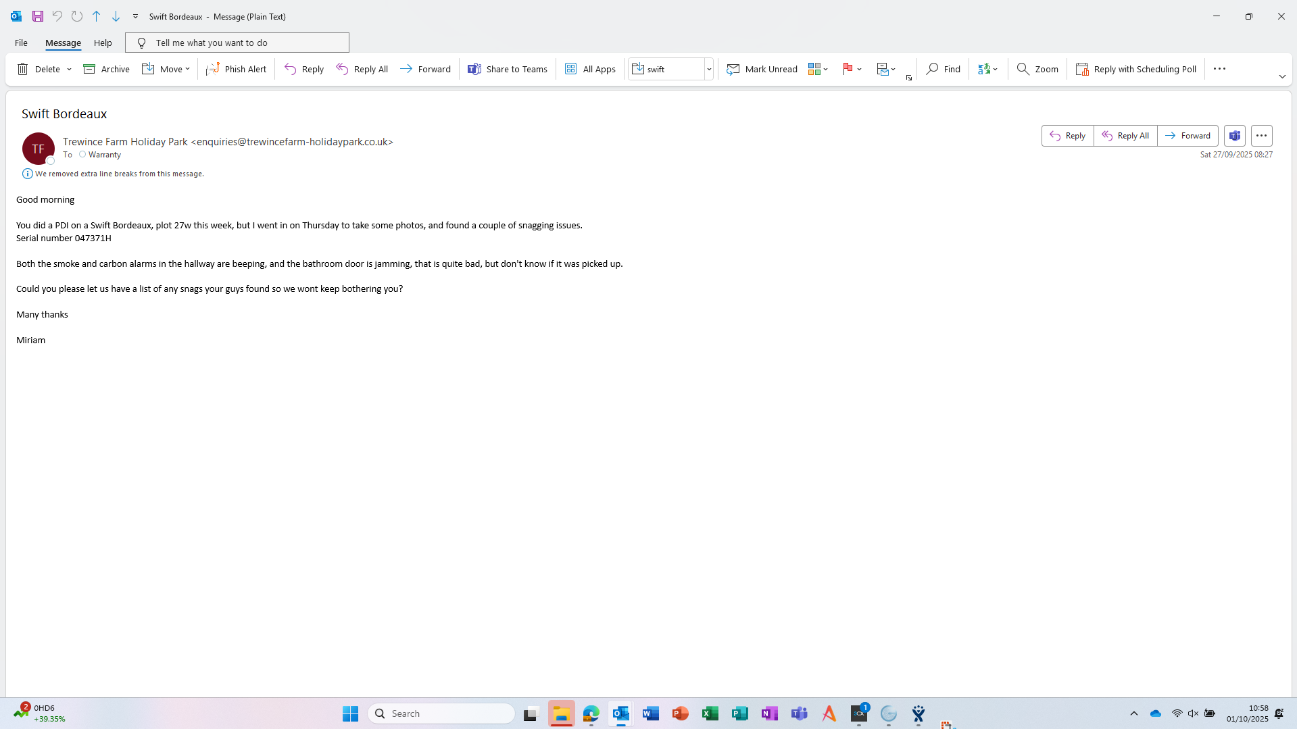
Task: Open Adobe Acrobat from the taskbar
Action: point(829,713)
